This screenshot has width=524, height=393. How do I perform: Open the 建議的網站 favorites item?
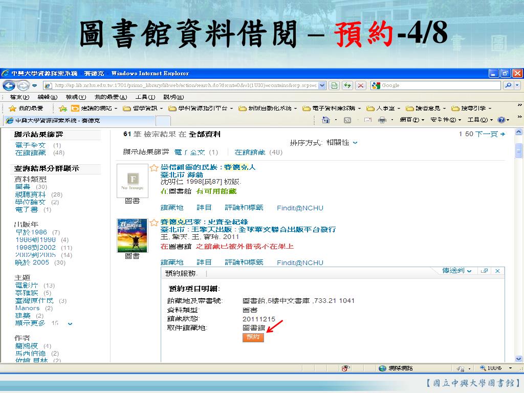tap(94, 108)
